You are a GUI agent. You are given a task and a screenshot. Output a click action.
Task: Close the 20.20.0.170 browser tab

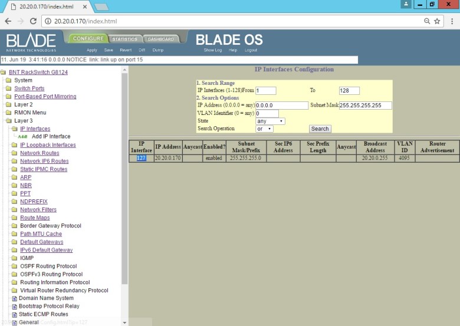click(x=85, y=6)
